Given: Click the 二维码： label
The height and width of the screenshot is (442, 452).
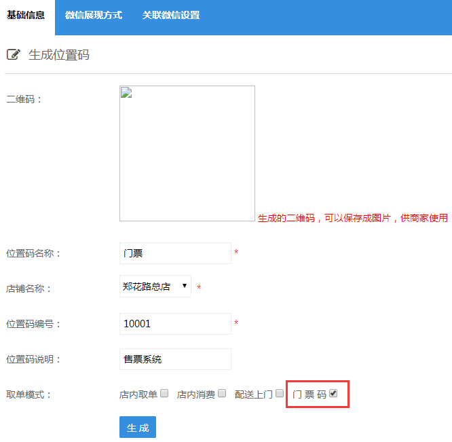Looking at the screenshot, I should click(x=24, y=99).
